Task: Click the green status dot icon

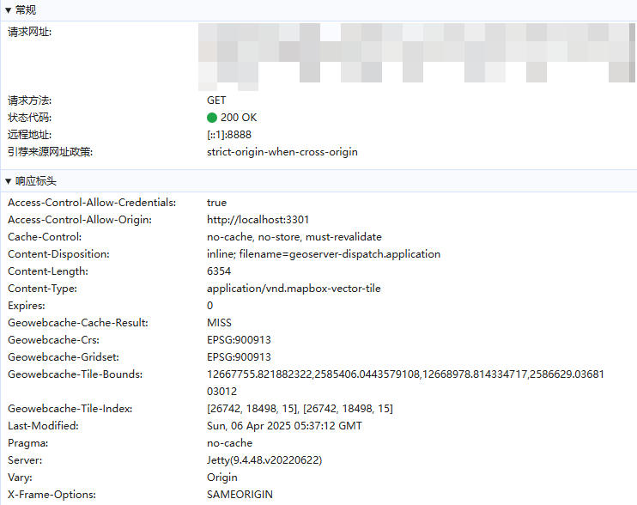Action: (x=212, y=118)
